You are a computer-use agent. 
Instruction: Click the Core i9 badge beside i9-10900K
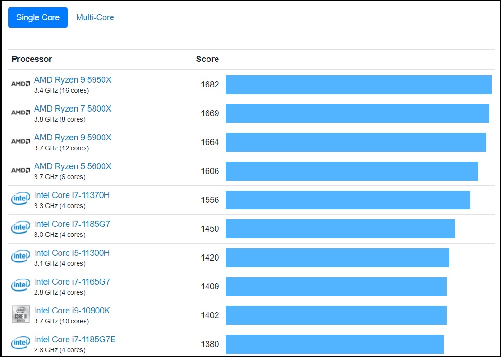[21, 314]
